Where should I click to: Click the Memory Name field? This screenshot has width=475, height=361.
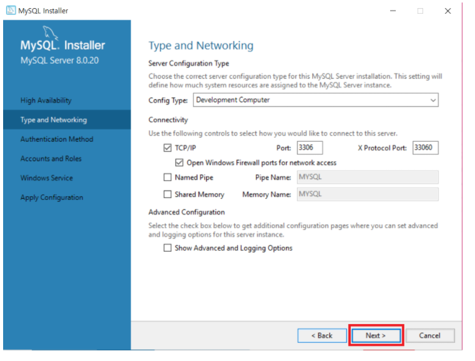point(368,194)
